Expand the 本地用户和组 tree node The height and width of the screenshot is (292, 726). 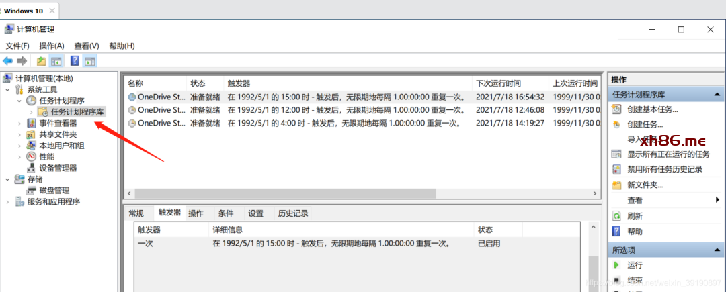19,146
